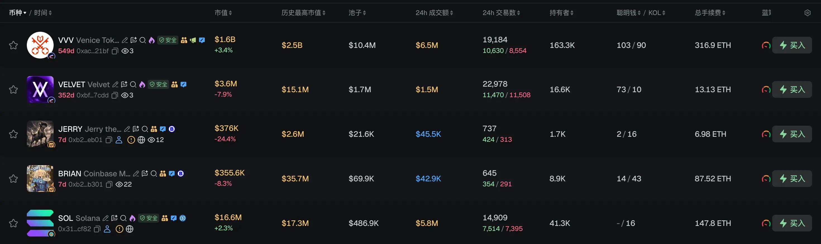Click 买入 button for VVV
This screenshot has height=244, width=821.
point(792,45)
